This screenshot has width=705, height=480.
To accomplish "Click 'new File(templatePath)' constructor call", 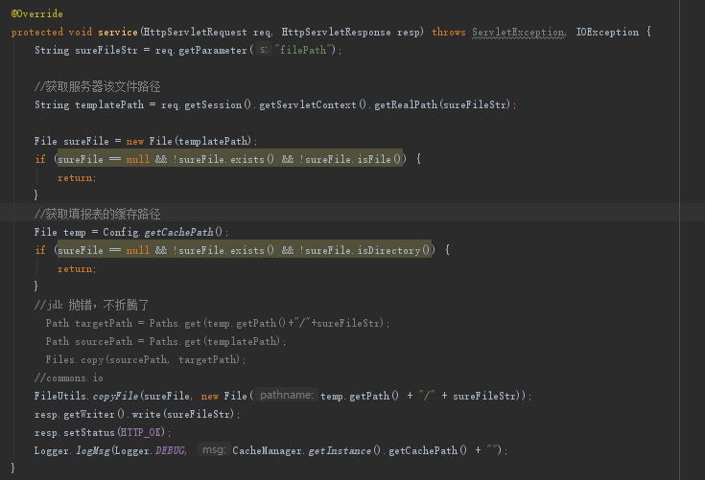I will pos(189,141).
